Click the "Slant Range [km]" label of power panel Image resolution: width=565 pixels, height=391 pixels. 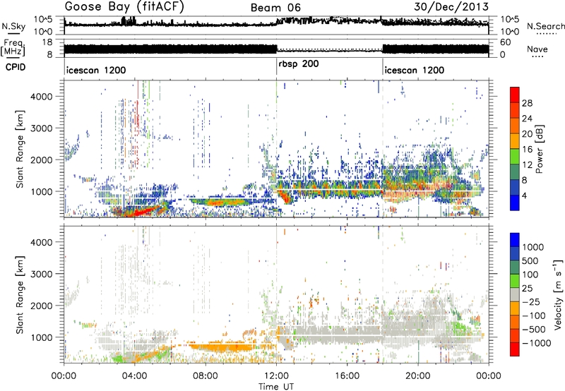point(20,149)
